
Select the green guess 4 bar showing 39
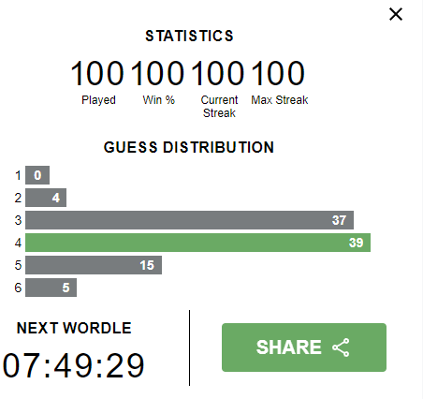[197, 243]
